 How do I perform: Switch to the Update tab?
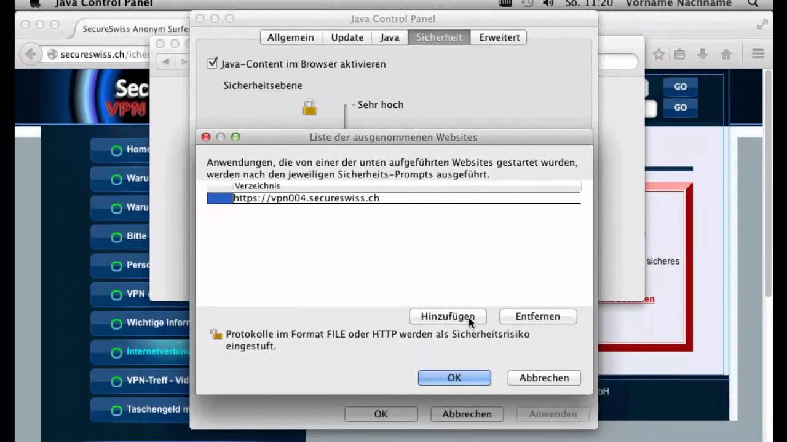347,37
